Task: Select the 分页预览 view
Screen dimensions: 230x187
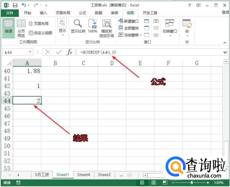Action: click(x=21, y=28)
